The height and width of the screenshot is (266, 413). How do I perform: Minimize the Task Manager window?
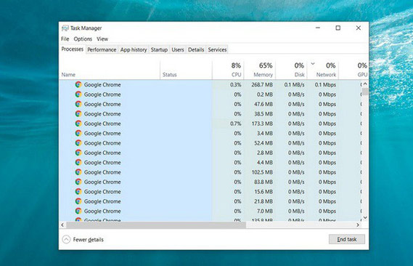[318, 28]
